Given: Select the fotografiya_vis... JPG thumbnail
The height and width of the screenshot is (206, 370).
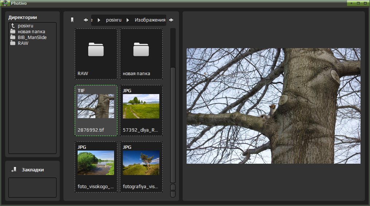Looking at the screenshot, I should click(141, 167).
